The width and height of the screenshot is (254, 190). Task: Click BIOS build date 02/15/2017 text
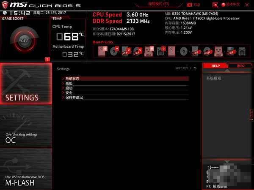(x=126, y=34)
